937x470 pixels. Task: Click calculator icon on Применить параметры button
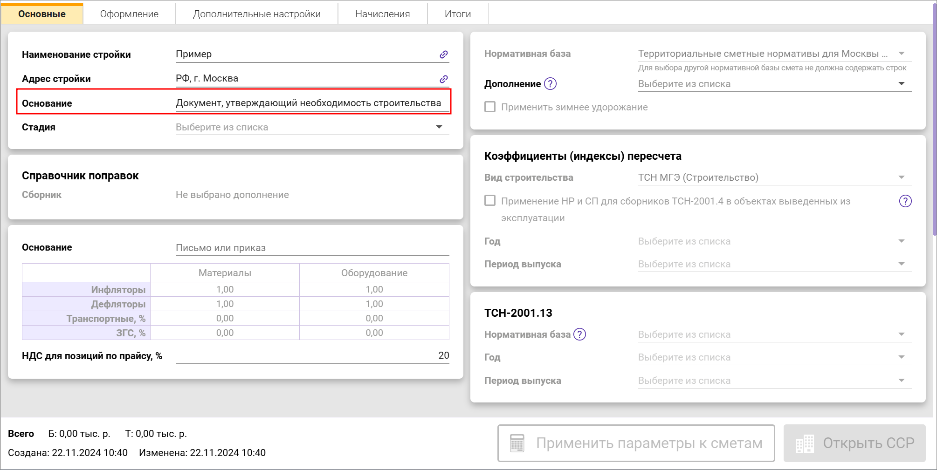(517, 443)
